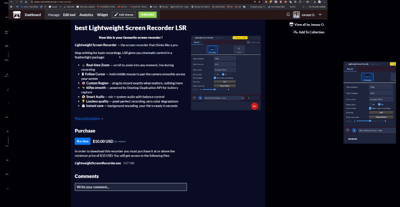The image size is (400, 207).
Task: Click the Add To Collection button
Action: click(x=309, y=32)
